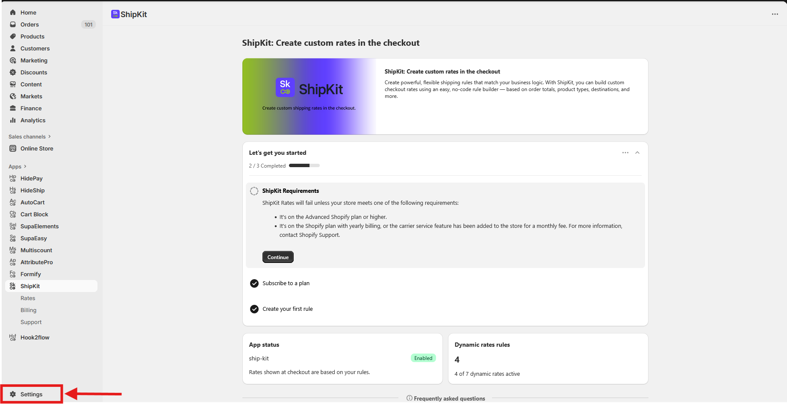Open Orders via its inbox icon

coord(13,24)
